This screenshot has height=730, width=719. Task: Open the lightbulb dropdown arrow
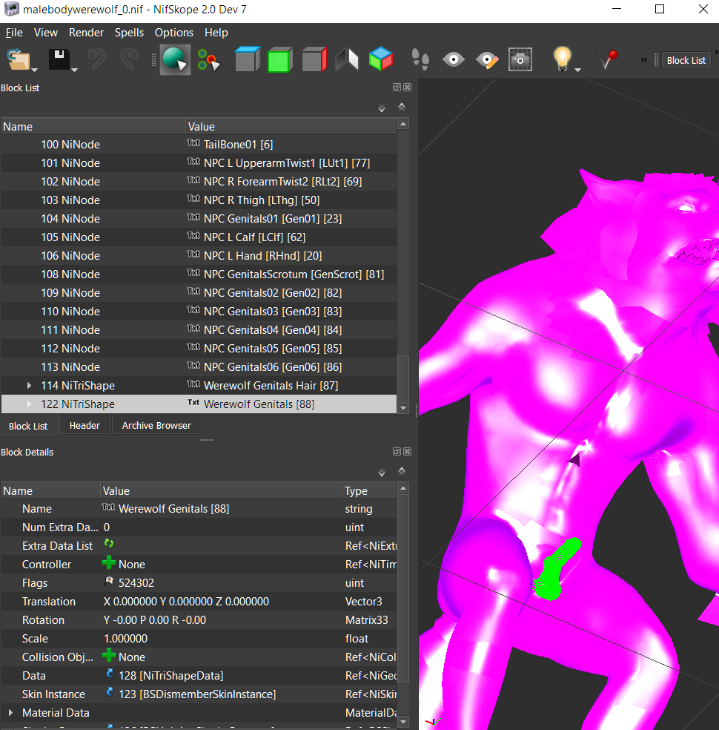click(x=578, y=70)
